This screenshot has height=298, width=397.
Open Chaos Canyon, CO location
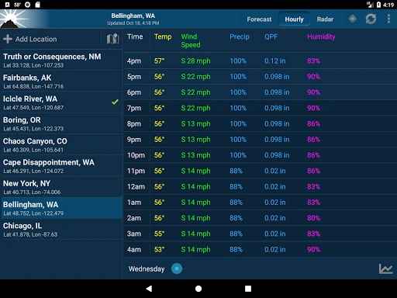click(x=61, y=145)
